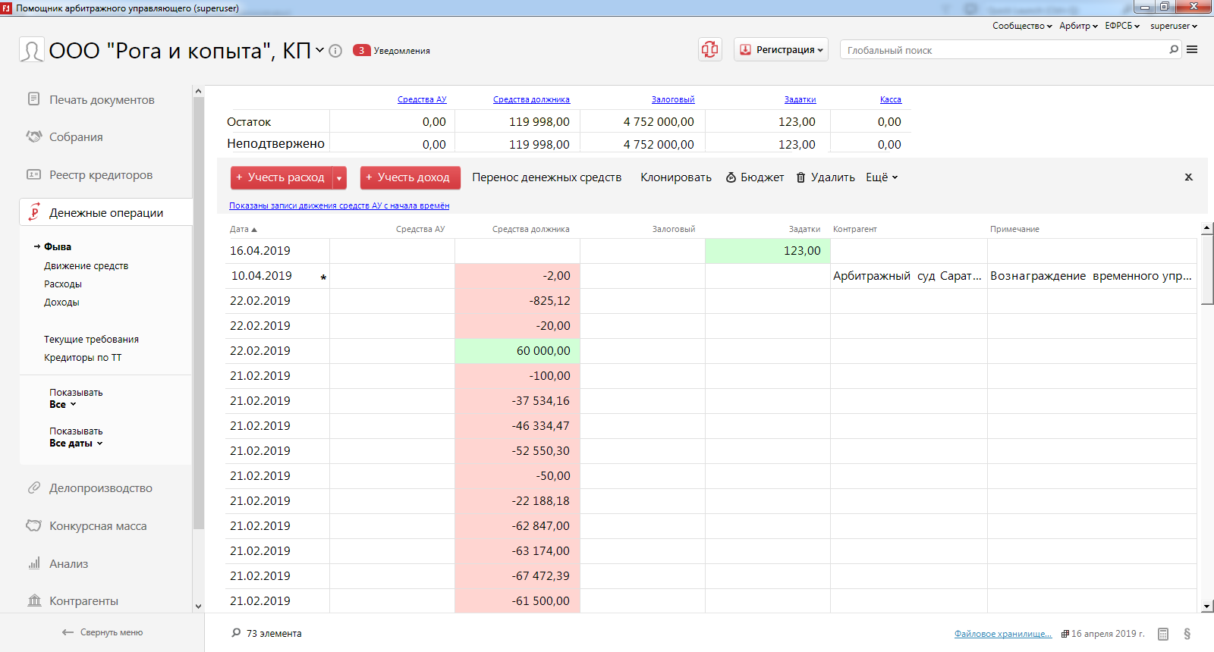Click the red sync icon beside Регистрация
This screenshot has width=1214, height=652.
point(709,50)
